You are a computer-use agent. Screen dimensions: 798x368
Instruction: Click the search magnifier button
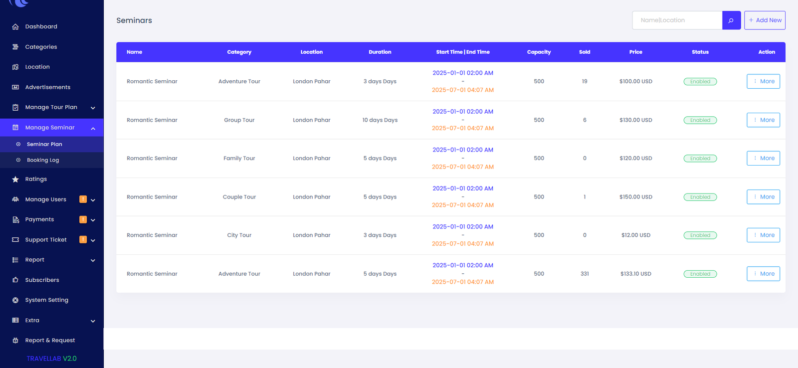[x=731, y=20]
